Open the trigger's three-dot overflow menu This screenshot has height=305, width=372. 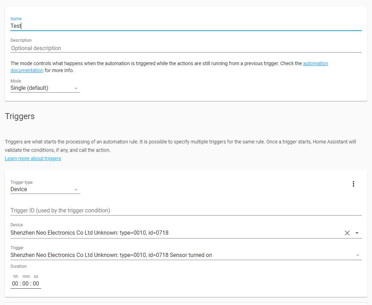coord(353,184)
